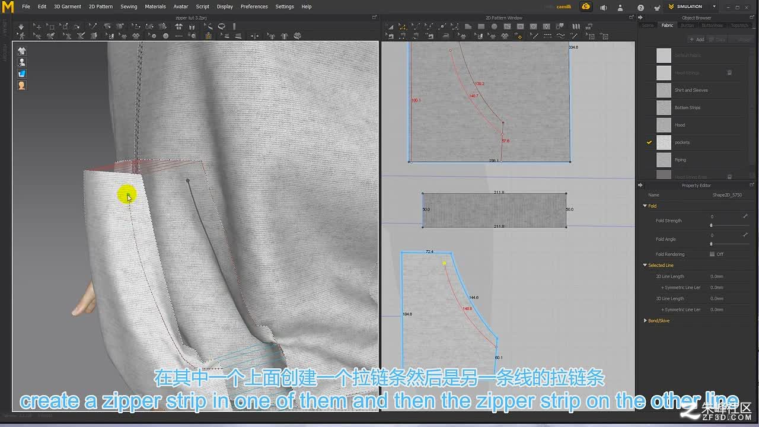Open the Sewing menu

[129, 7]
